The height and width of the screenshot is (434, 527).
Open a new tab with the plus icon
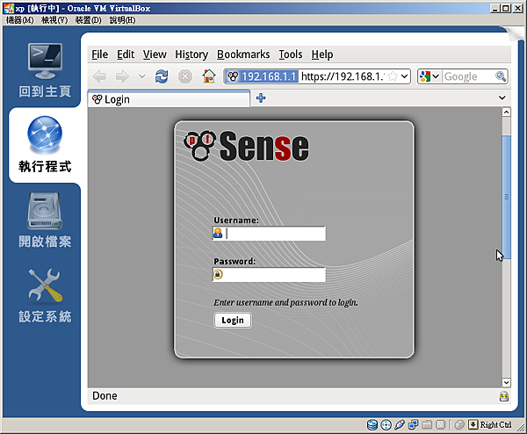point(261,98)
